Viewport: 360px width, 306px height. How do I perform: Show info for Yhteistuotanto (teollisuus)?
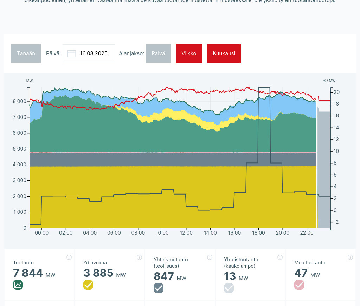pos(210,257)
